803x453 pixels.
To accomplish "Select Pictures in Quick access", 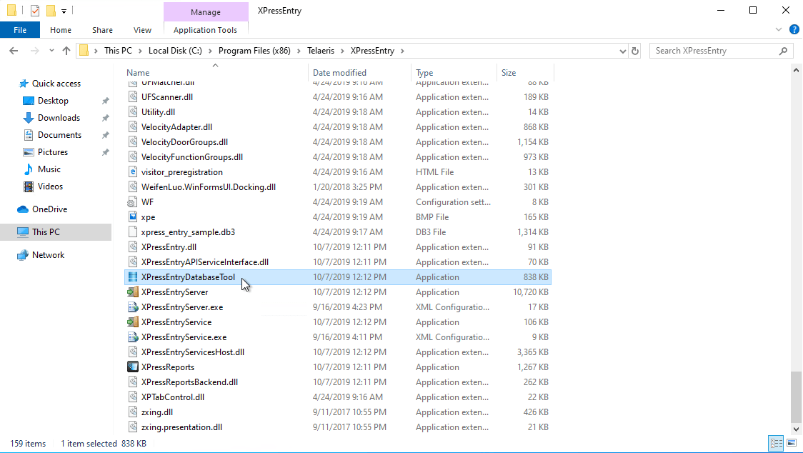I will (53, 152).
